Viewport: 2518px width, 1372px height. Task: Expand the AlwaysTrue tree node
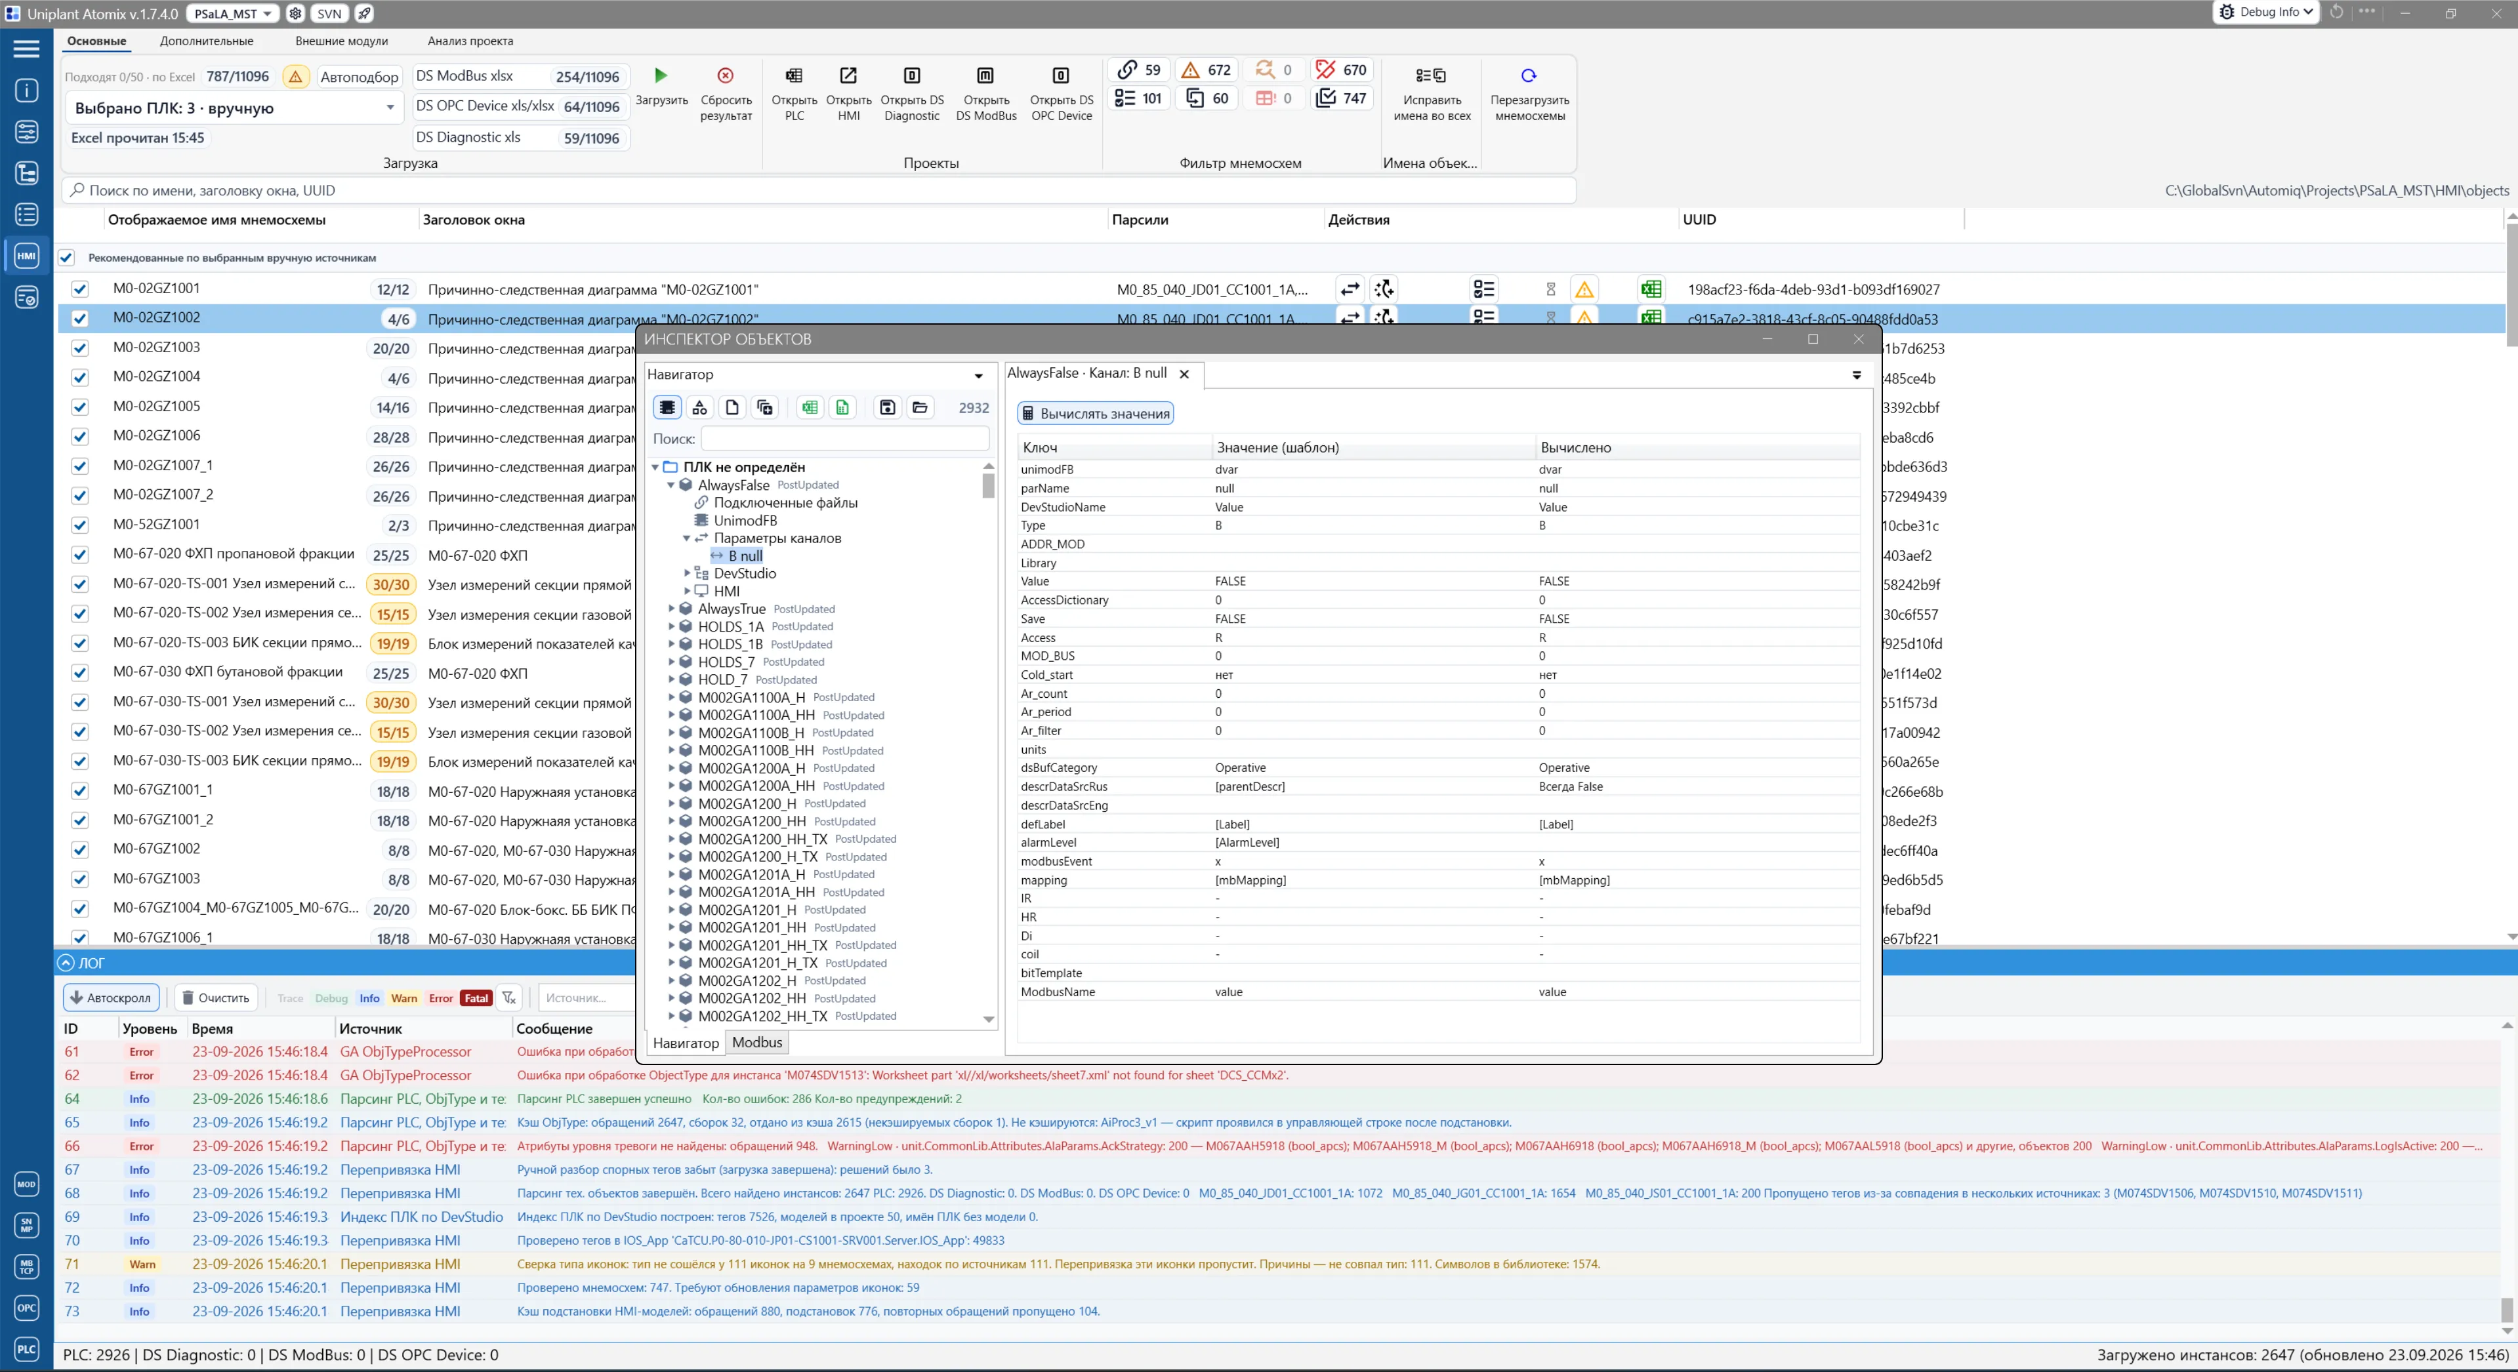click(x=672, y=609)
